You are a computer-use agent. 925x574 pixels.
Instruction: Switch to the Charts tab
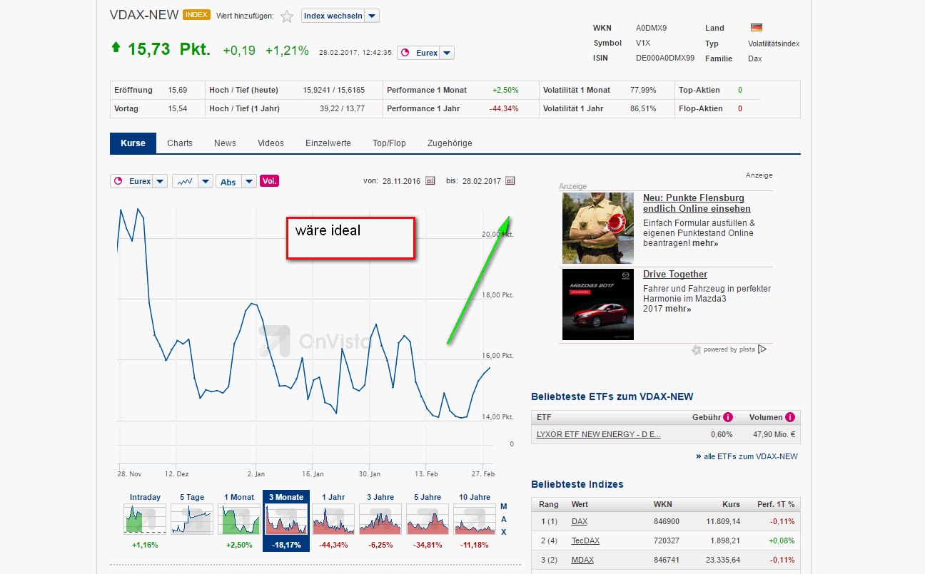[x=180, y=143]
